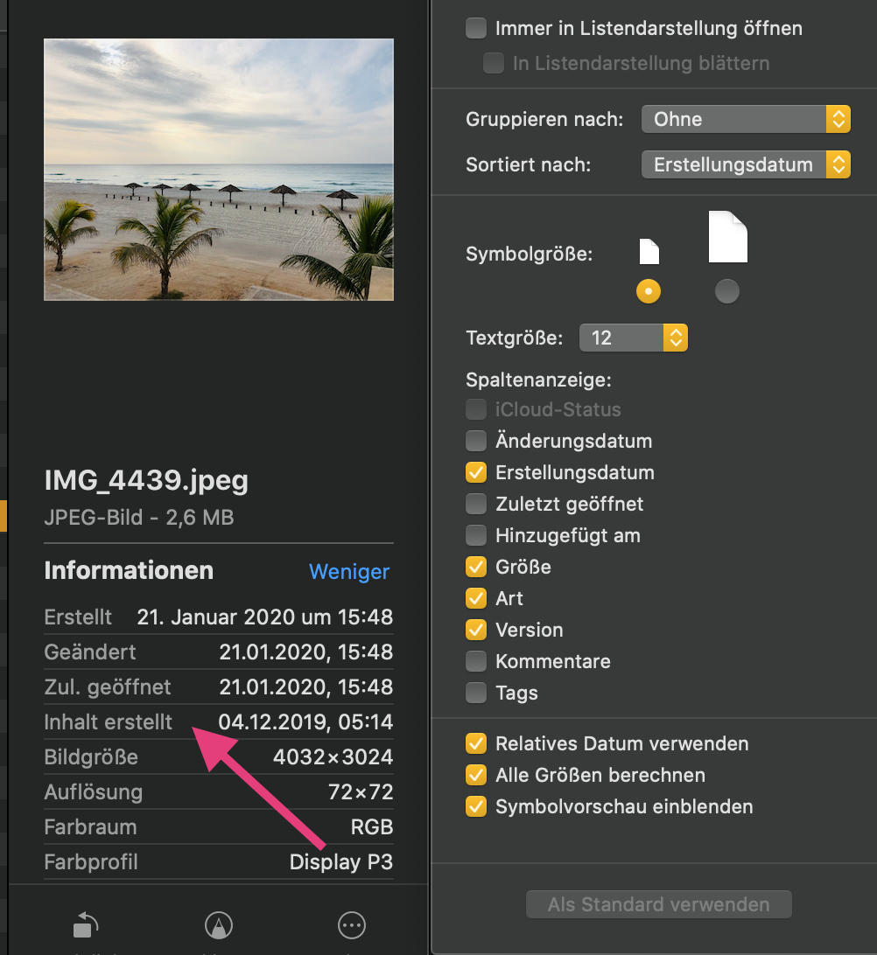Viewport: 877px width, 955px height.
Task: Disable Relatives Datum verwenden
Action: [x=476, y=743]
